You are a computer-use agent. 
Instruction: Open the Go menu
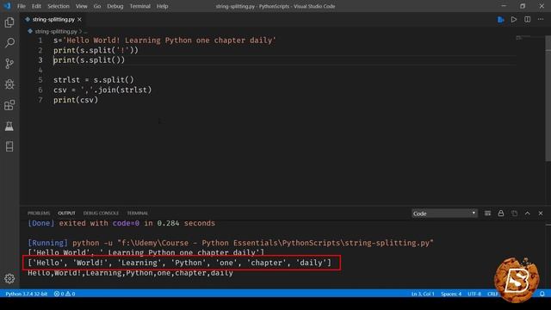97,6
